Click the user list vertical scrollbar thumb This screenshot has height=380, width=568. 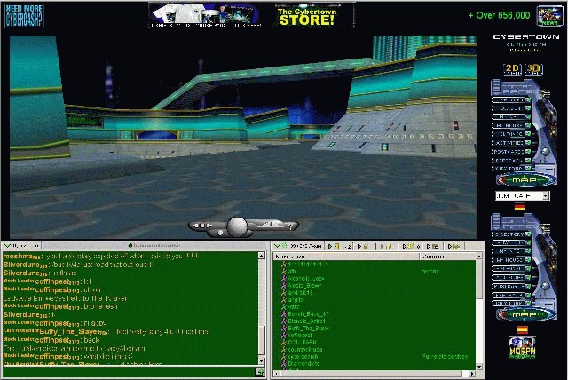point(479,279)
